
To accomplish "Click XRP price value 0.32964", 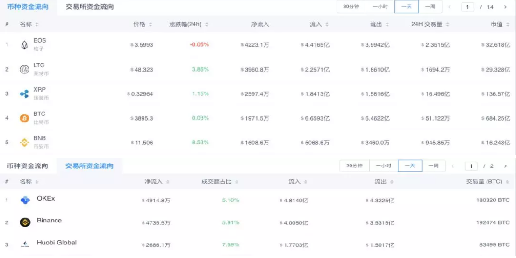I will click(x=140, y=94).
